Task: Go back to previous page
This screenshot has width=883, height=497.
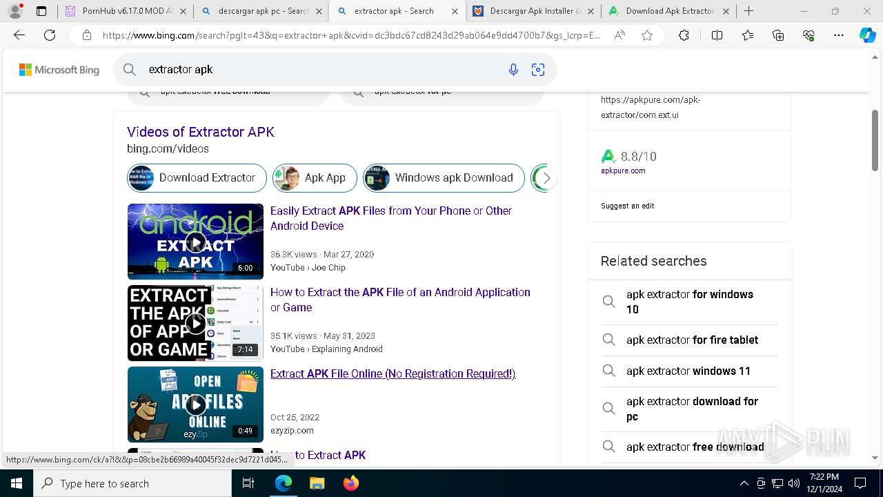Action: (19, 35)
